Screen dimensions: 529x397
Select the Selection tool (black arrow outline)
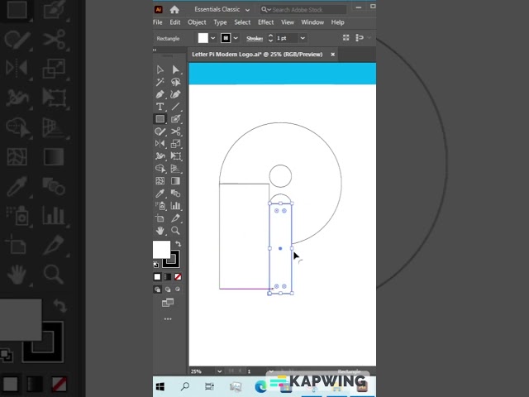pos(160,69)
